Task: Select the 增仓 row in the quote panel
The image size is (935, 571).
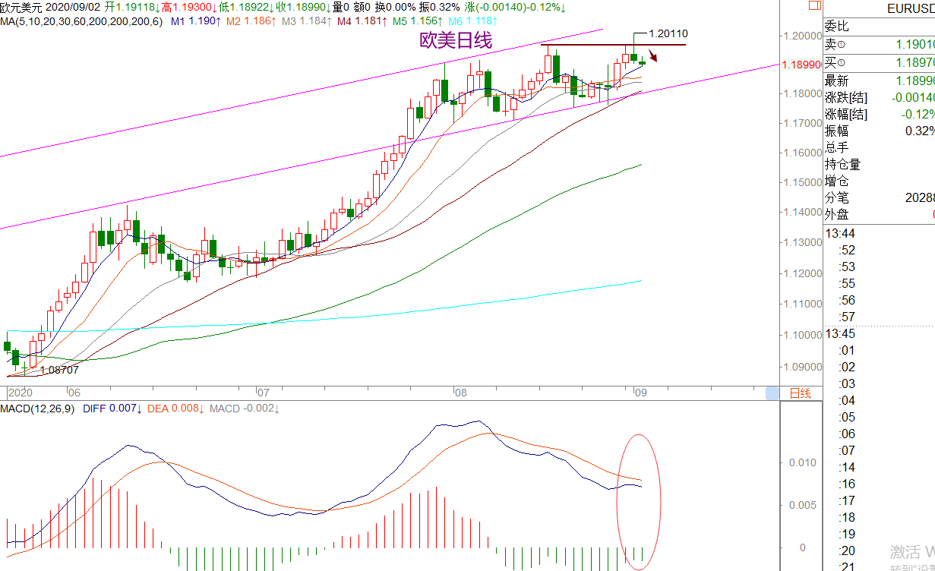Action: (880, 181)
